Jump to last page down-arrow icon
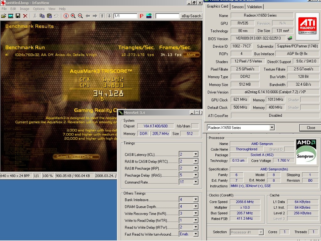The width and height of the screenshot is (321, 241). 109,16
